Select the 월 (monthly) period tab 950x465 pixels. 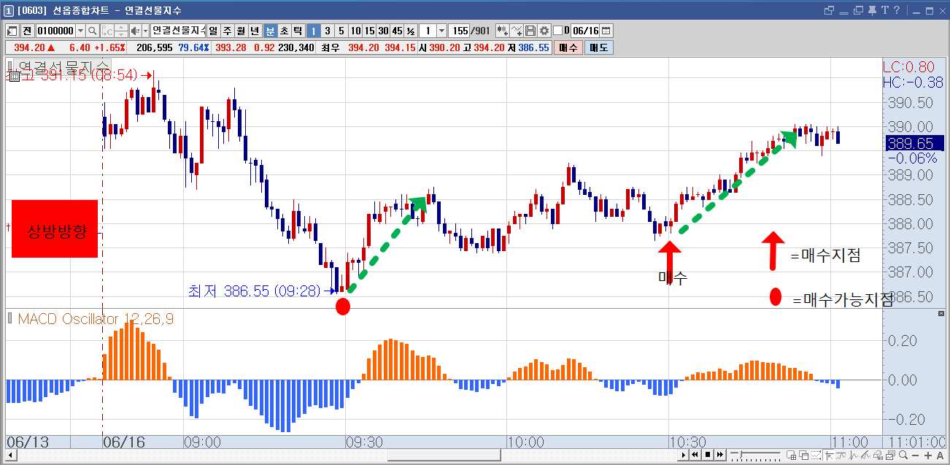tap(241, 31)
